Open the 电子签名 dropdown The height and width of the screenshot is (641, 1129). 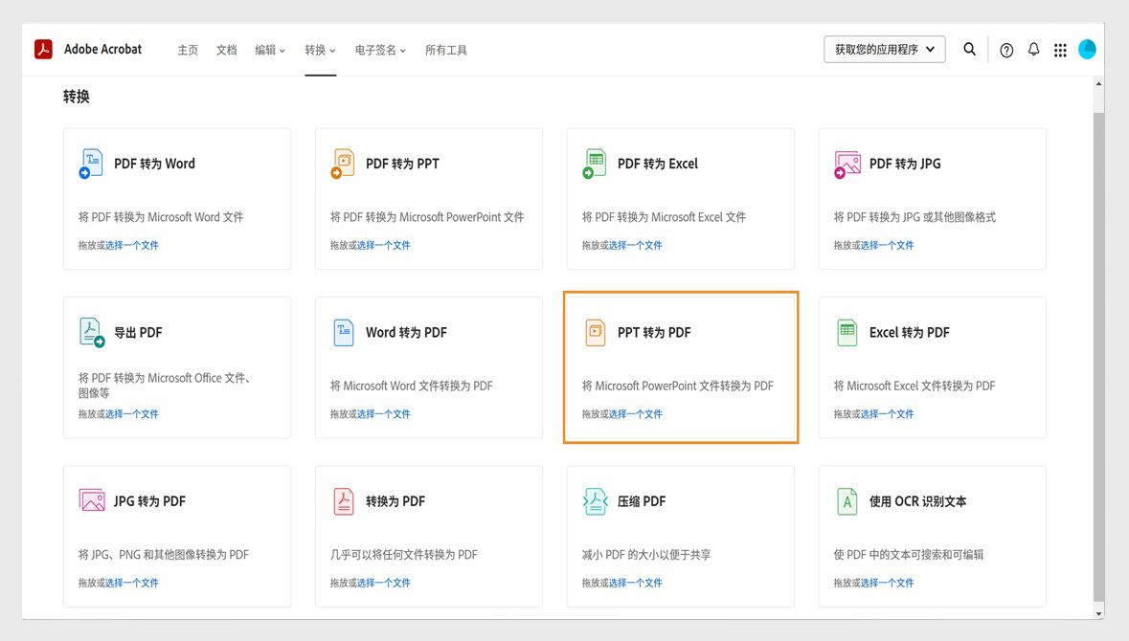379,49
